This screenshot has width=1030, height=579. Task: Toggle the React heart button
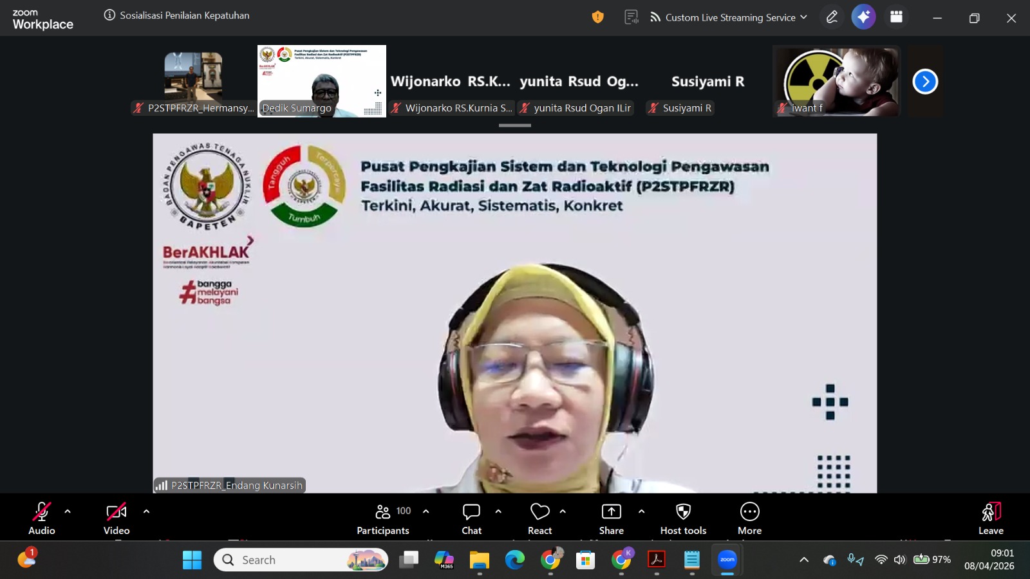[x=539, y=519]
